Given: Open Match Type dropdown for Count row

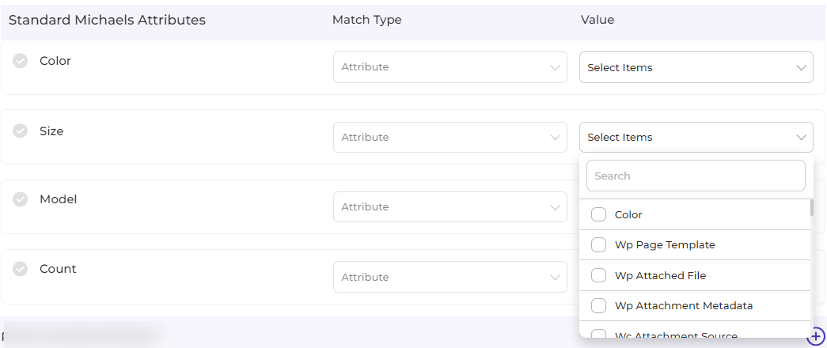Looking at the screenshot, I should (x=450, y=277).
